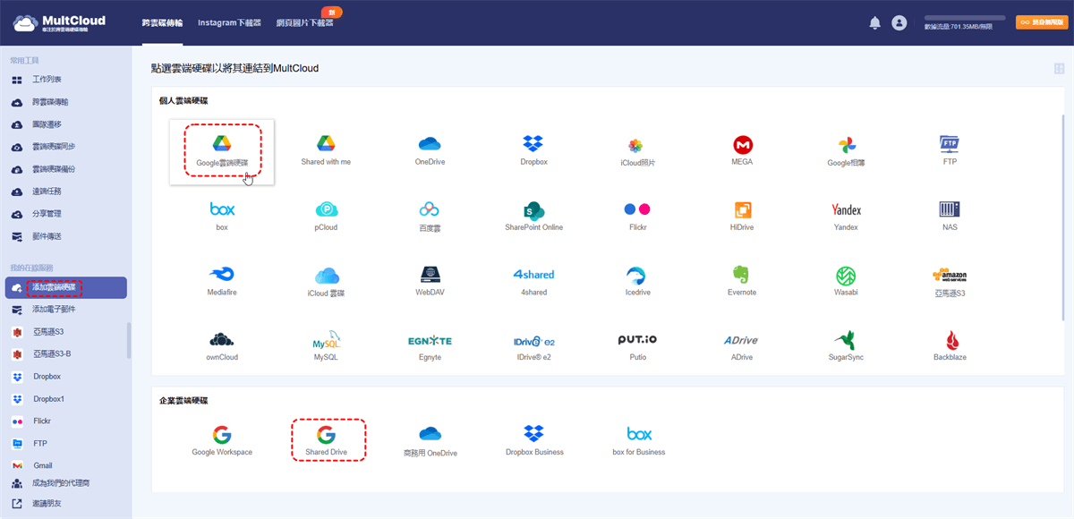Image resolution: width=1074 pixels, height=519 pixels.
Task: Add the HiDrive cloud
Action: tap(742, 216)
